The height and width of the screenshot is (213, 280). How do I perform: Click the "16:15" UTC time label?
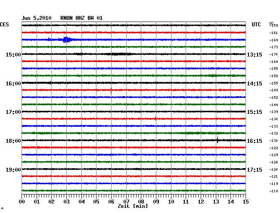point(255,141)
